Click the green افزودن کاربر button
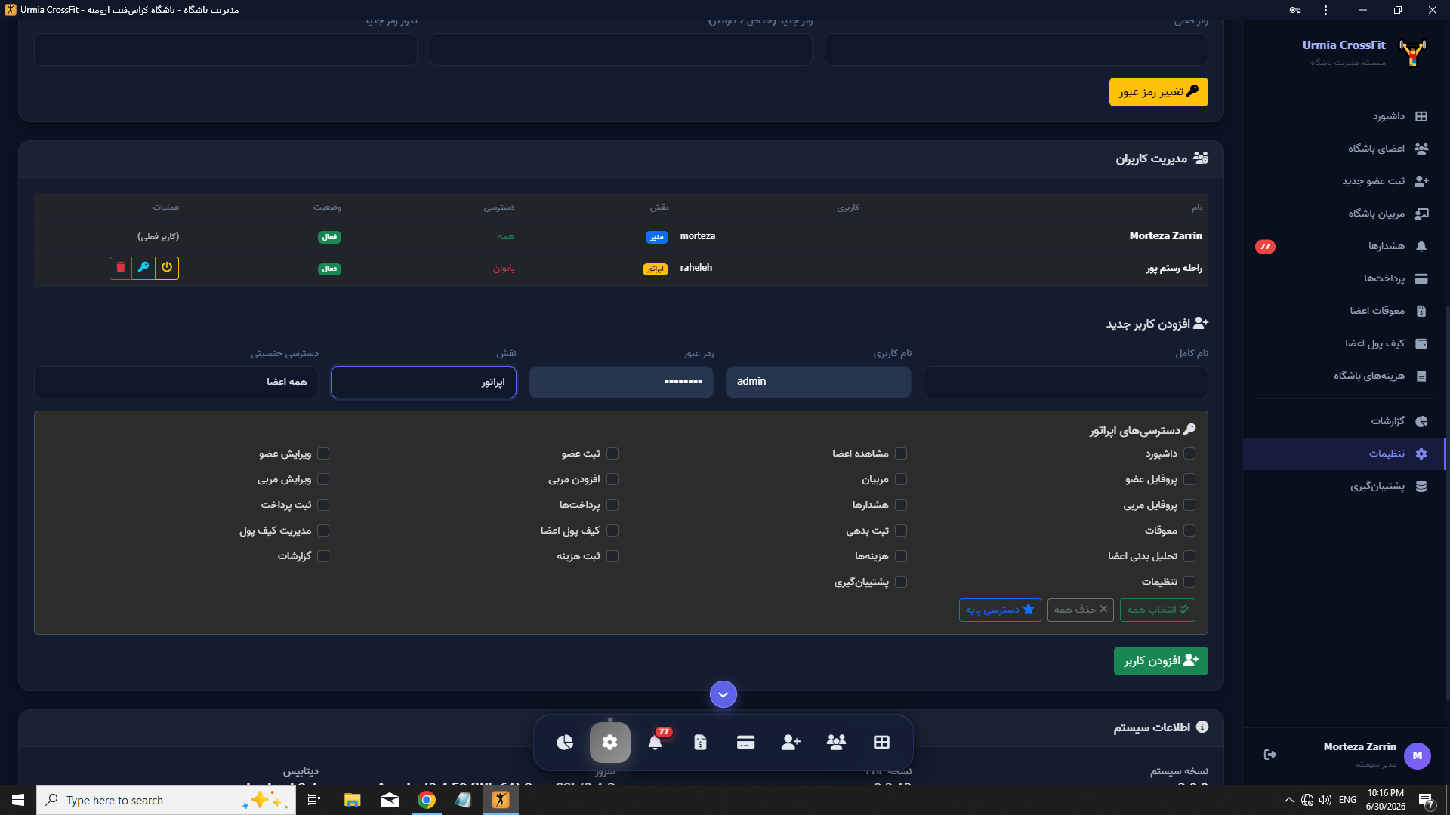The image size is (1450, 815). [x=1161, y=661]
